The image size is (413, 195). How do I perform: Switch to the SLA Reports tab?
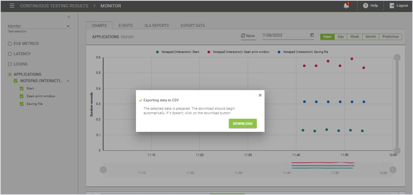pos(156,26)
